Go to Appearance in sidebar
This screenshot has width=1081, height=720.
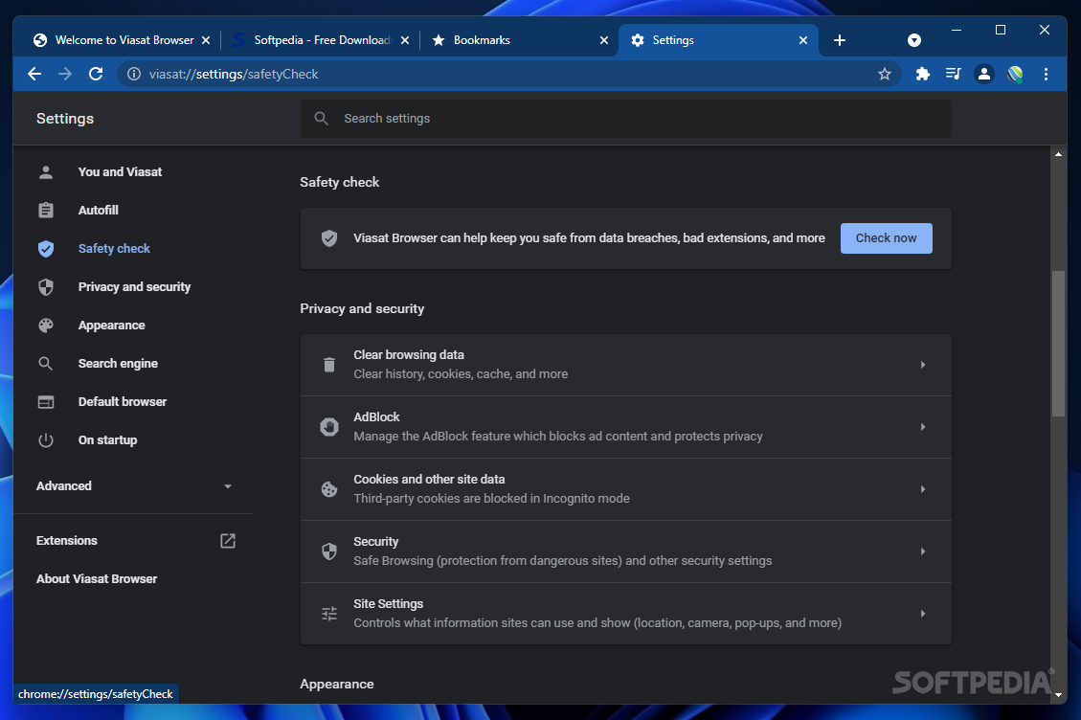pyautogui.click(x=111, y=325)
